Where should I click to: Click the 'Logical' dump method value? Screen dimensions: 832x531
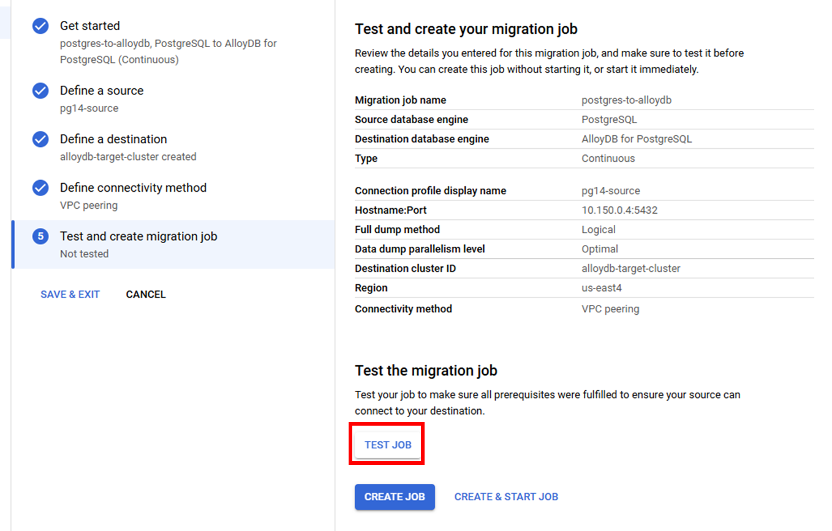(x=599, y=230)
